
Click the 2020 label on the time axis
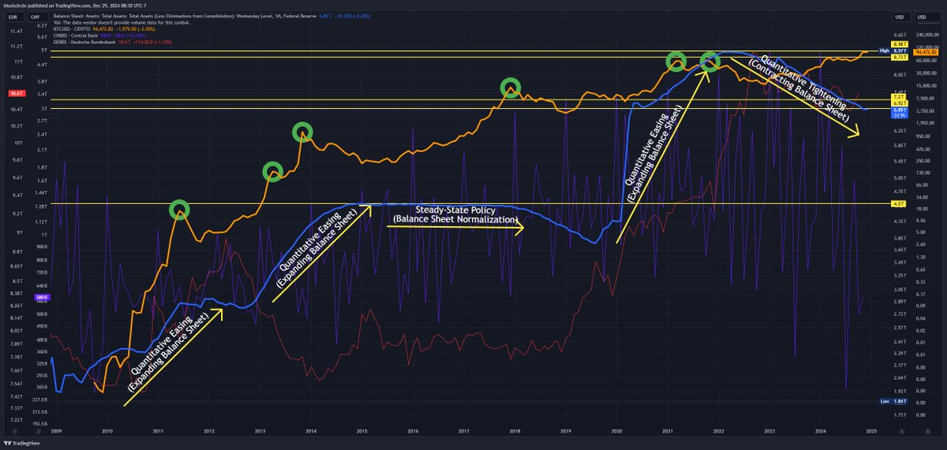click(616, 431)
